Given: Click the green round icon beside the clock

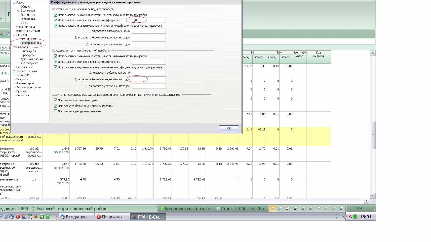Looking at the screenshot, I should click(x=355, y=217).
